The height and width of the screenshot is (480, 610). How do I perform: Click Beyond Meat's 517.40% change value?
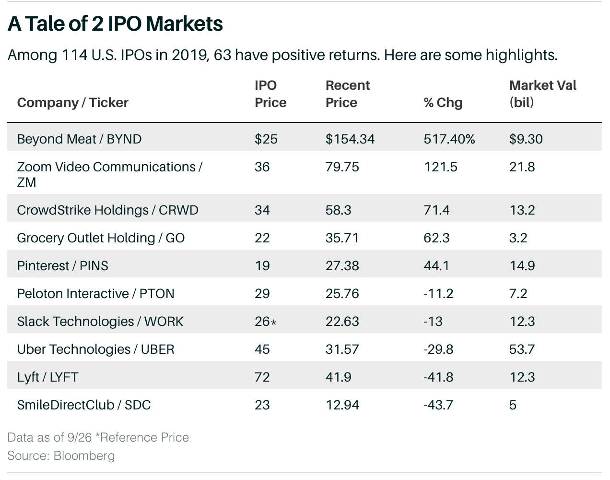pos(449,139)
